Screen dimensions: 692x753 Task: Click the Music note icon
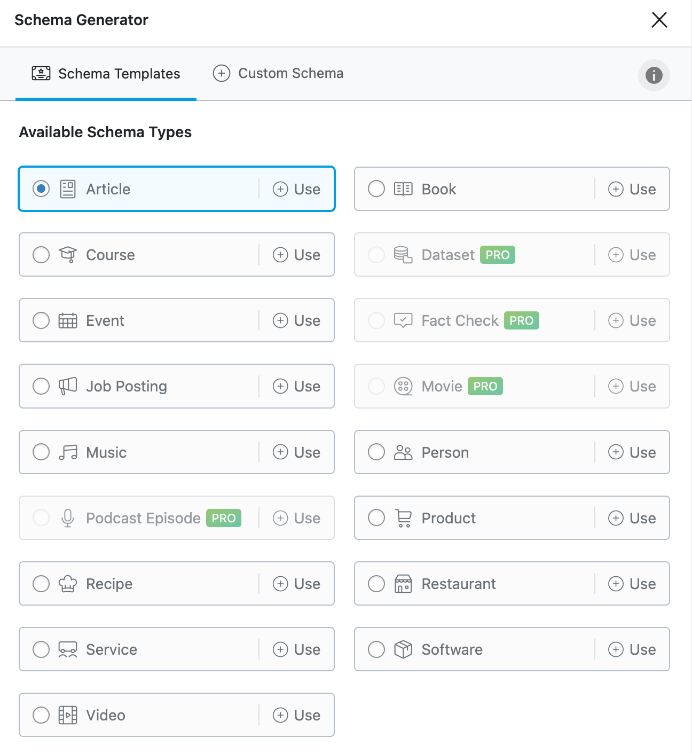(x=68, y=452)
